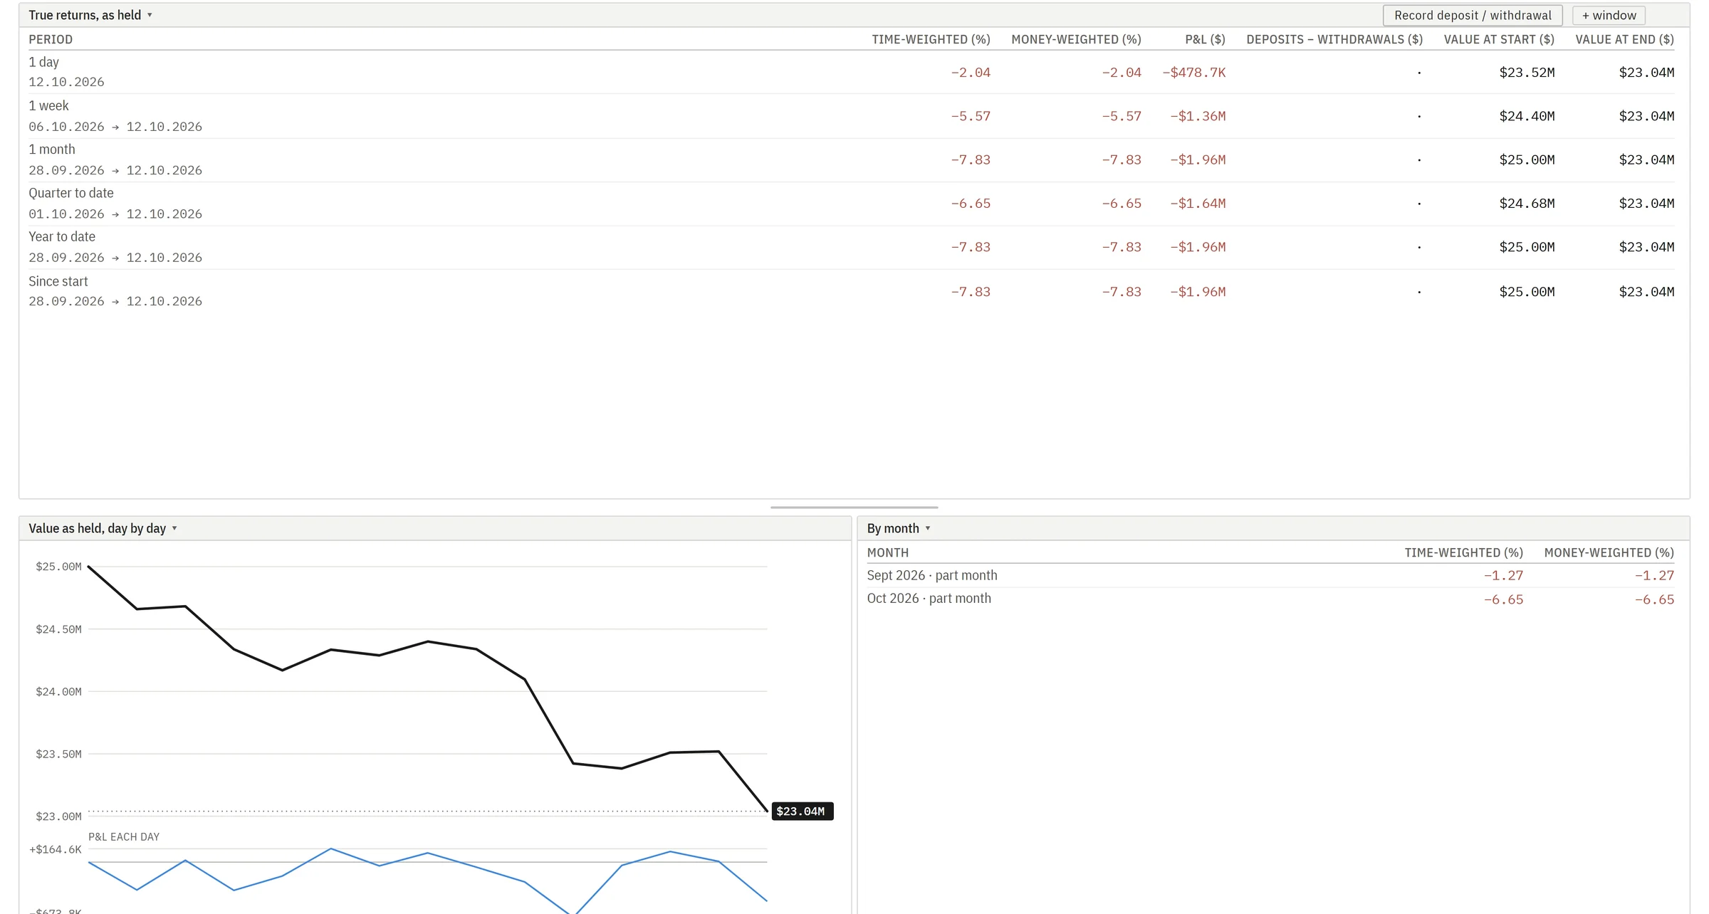Select the '1 month' period row
Viewport: 1709px width, 914px height.
852,159
